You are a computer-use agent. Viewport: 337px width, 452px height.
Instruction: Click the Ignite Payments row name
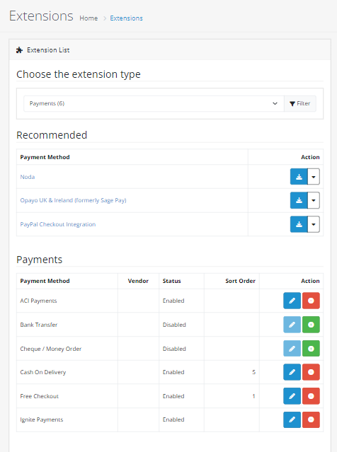(42, 419)
